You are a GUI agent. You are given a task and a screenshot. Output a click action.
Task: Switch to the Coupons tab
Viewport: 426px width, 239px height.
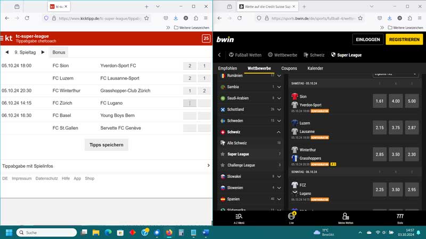[289, 69]
